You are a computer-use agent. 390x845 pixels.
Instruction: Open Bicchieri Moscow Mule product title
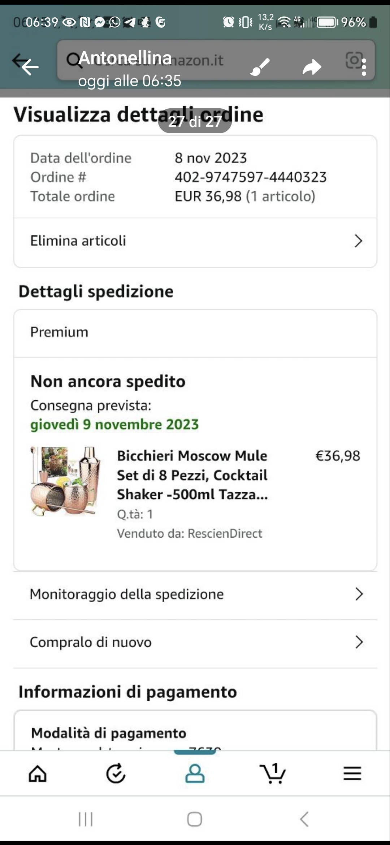[x=192, y=475]
